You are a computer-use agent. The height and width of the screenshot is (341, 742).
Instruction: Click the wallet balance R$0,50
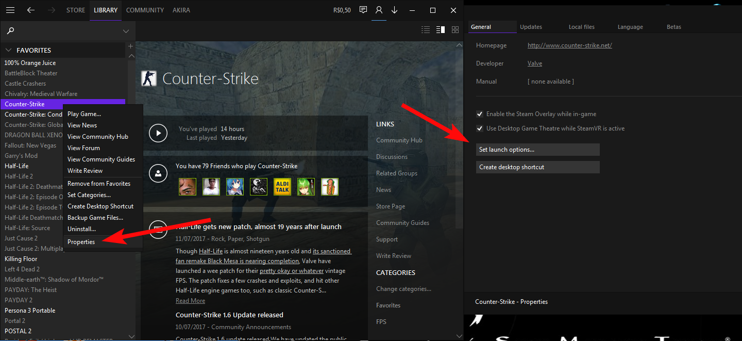coord(342,10)
